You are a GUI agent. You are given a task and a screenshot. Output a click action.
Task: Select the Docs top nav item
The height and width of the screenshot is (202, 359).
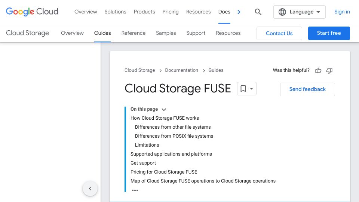tap(224, 12)
